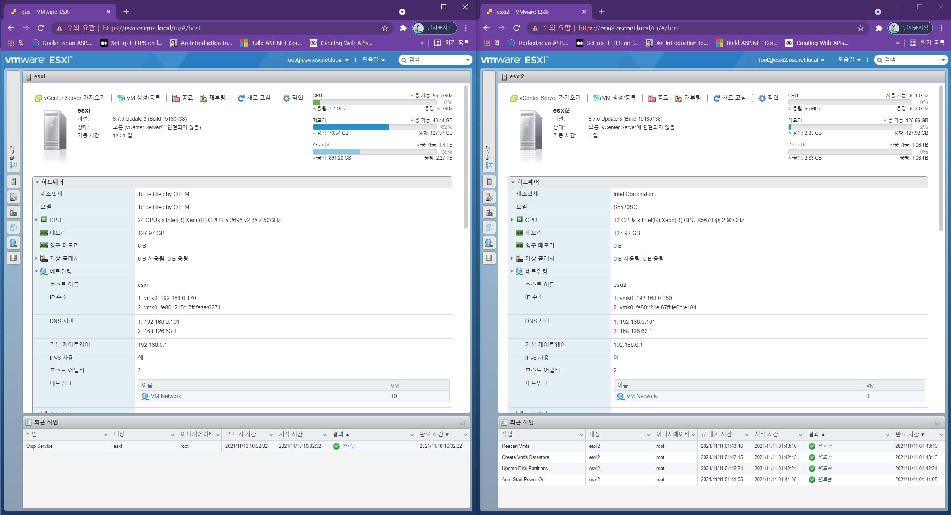Open Networking sidebar icon in right esxi2 navigator

point(489,242)
